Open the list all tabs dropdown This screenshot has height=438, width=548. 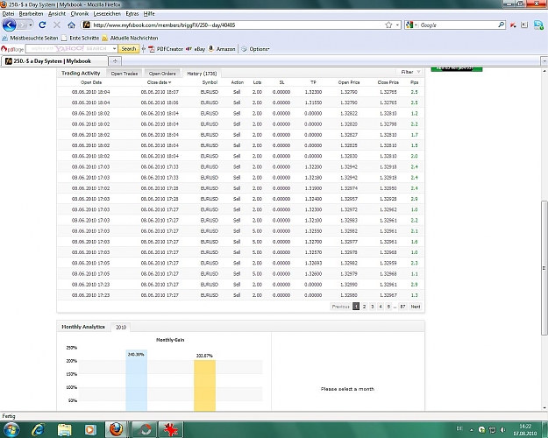[x=544, y=61]
